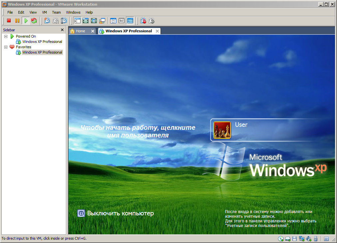This screenshot has height=243, width=337.
Task: Open the Edit menu
Action: [21, 12]
